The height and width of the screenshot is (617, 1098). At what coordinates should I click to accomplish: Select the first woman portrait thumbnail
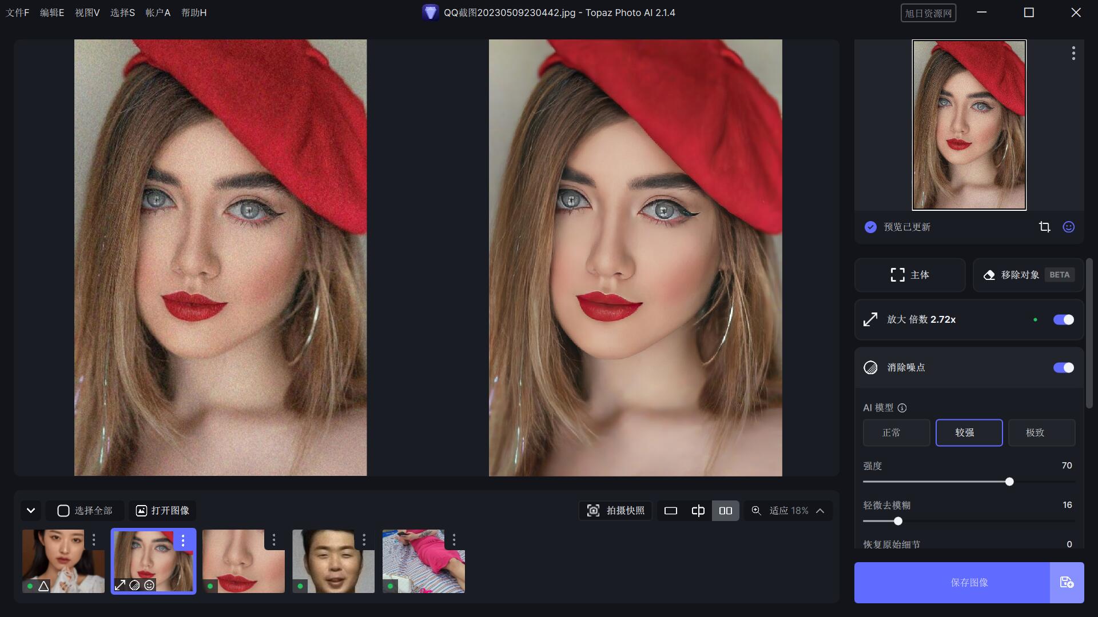63,561
